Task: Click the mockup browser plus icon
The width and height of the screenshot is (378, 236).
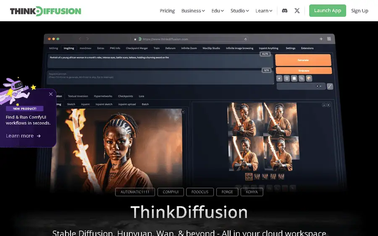Action: coord(321,39)
